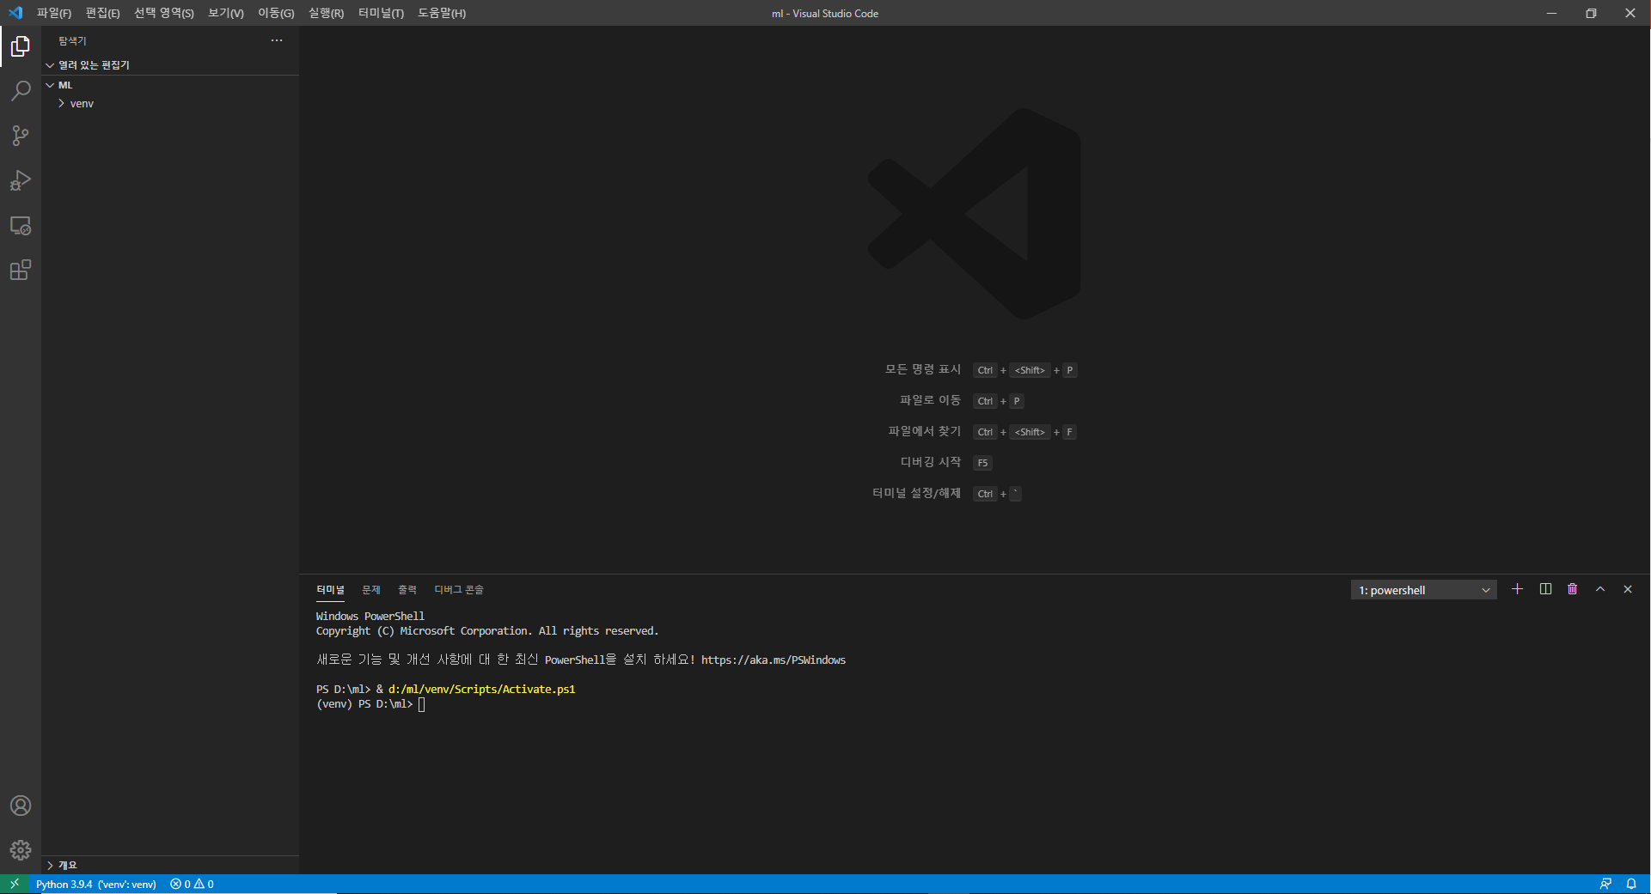Screen dimensions: 1651x894
Task: Open the 편집(E) menu
Action: tap(102, 13)
